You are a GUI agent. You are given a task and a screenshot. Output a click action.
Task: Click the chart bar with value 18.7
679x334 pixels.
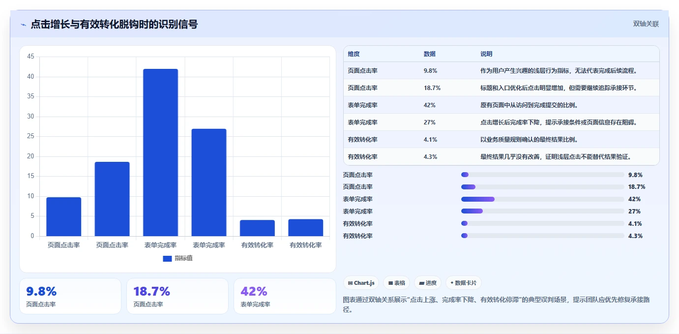tap(112, 199)
